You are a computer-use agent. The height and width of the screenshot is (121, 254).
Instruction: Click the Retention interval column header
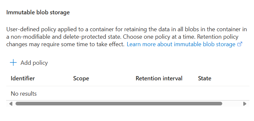159,78
